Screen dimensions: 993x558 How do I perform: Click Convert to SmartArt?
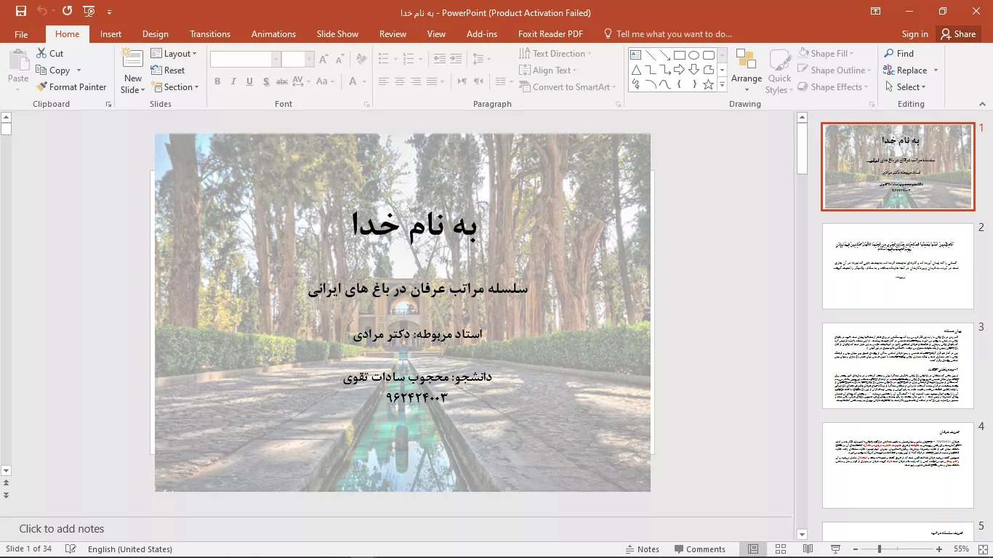coord(568,87)
